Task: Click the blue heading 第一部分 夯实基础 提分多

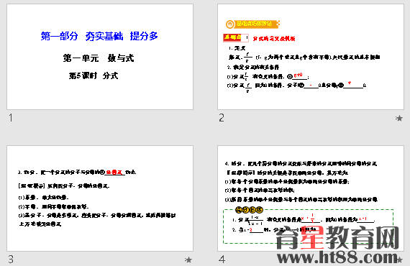Action: [99, 36]
